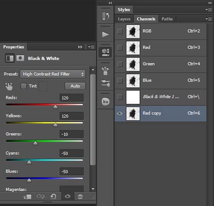
Task: Select the Red channel thumbnail
Action: point(133,48)
